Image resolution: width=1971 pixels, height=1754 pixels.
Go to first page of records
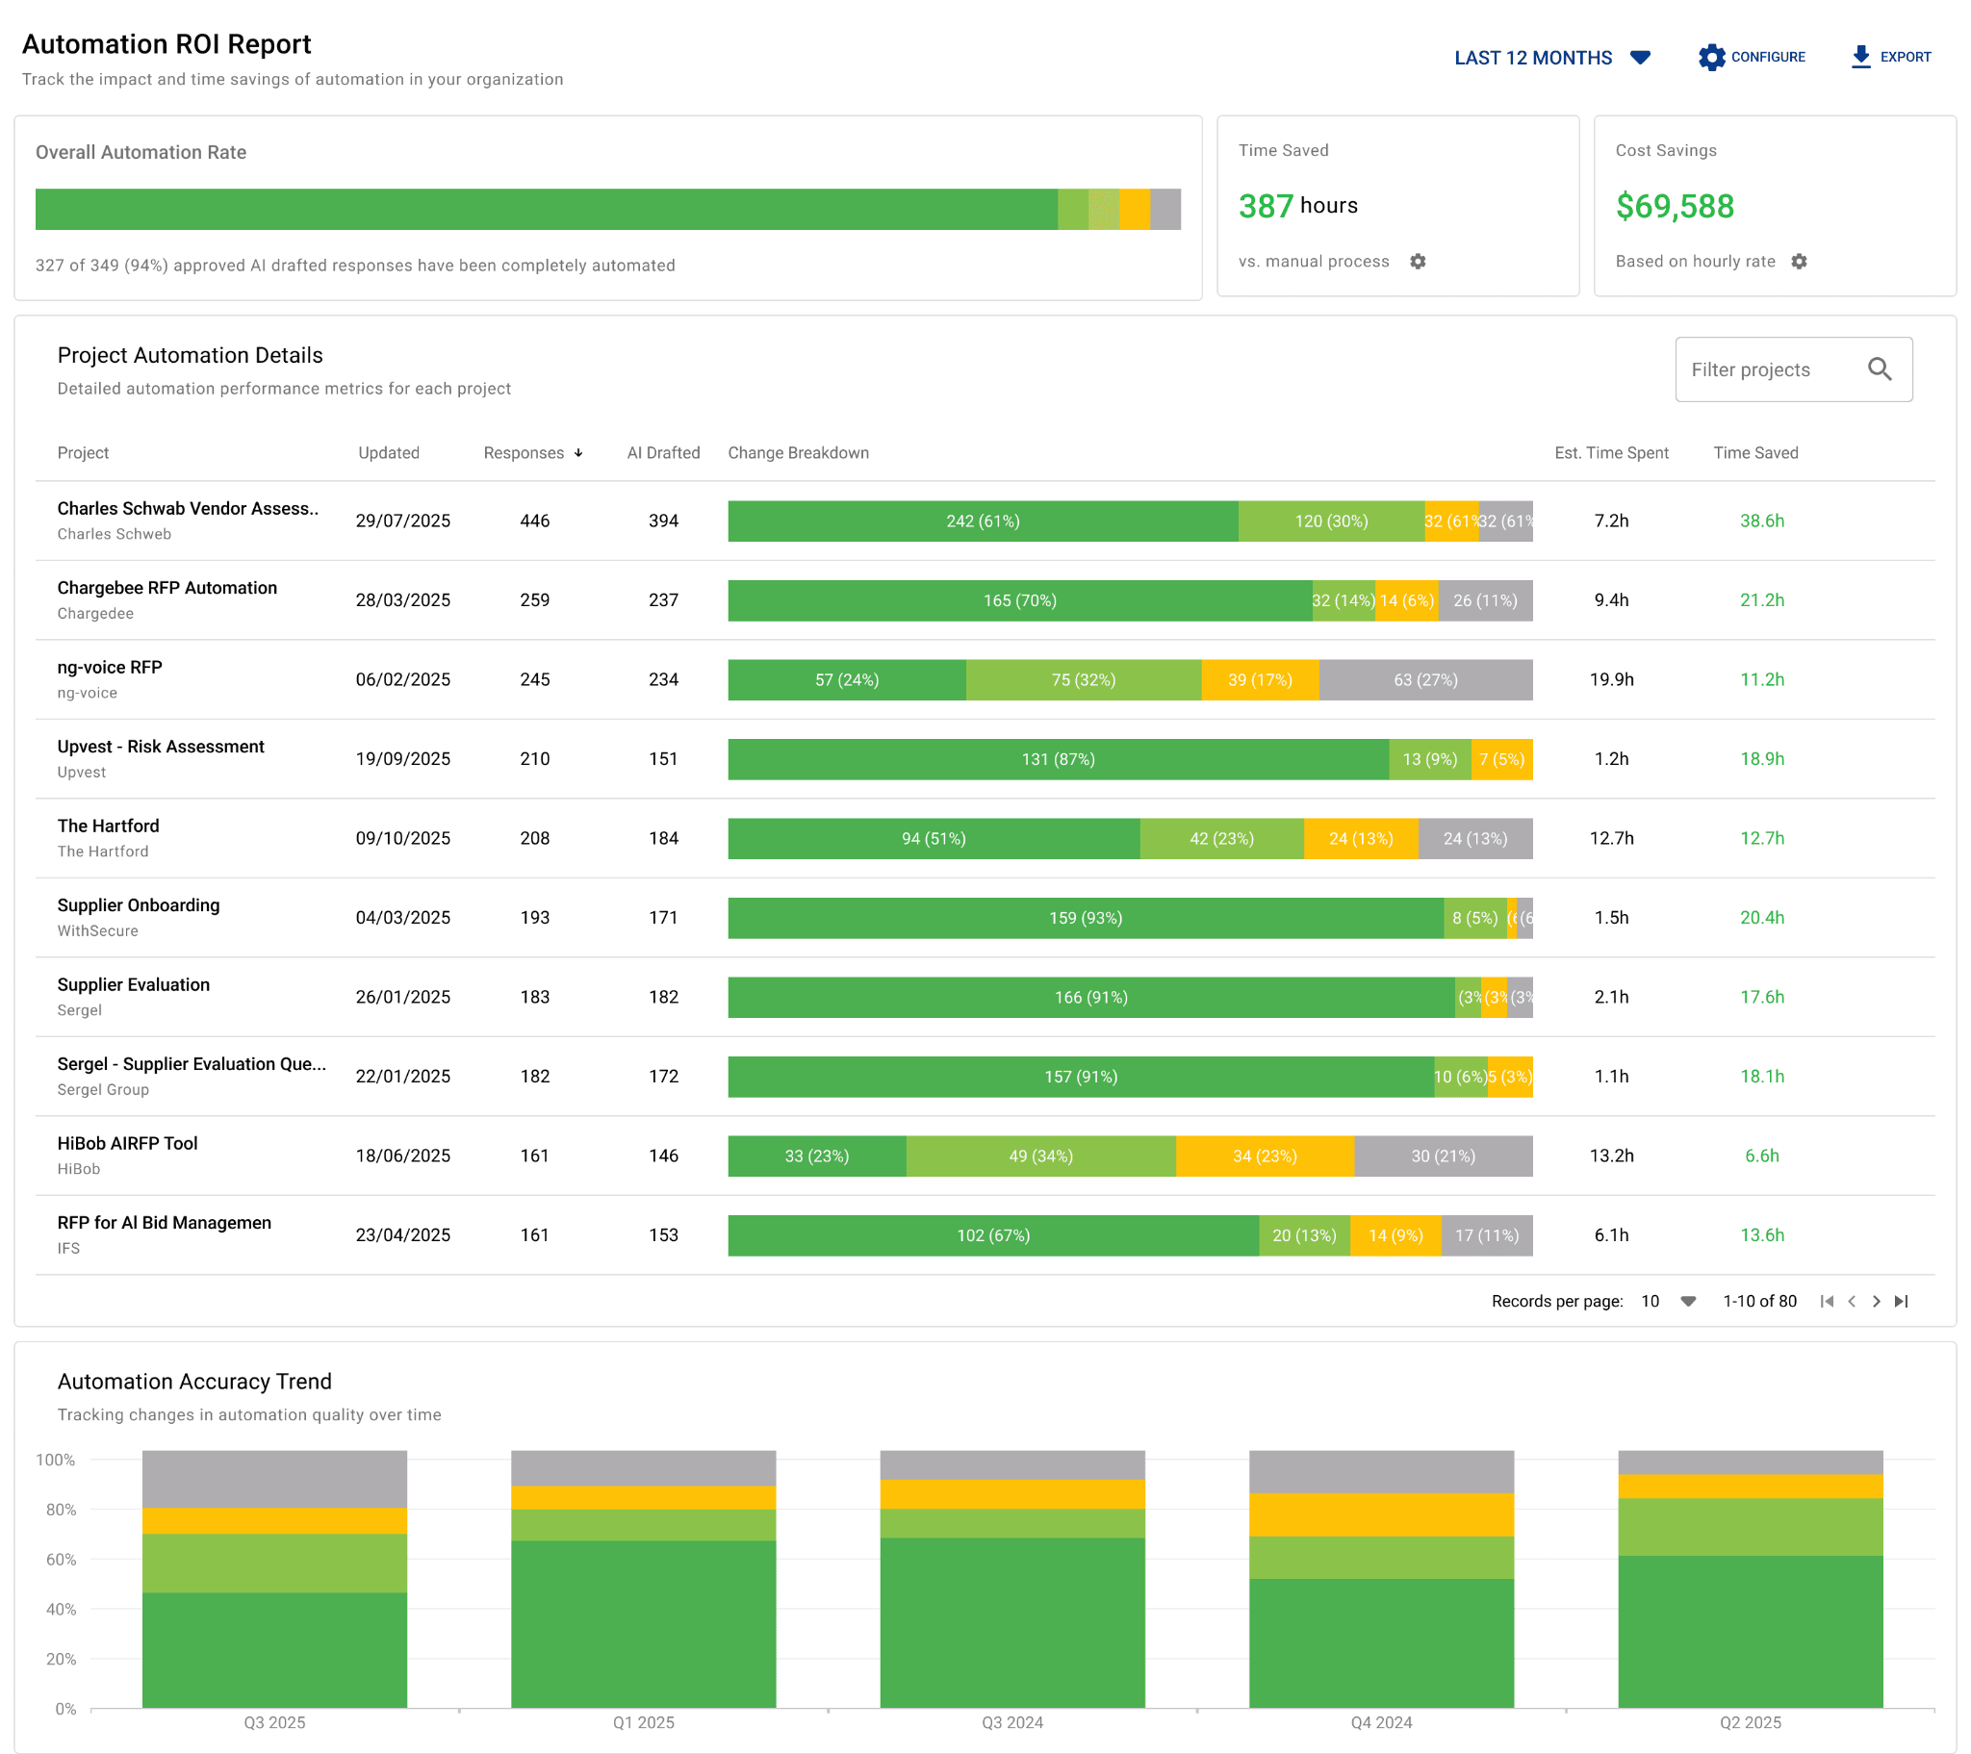pyautogui.click(x=1826, y=1301)
